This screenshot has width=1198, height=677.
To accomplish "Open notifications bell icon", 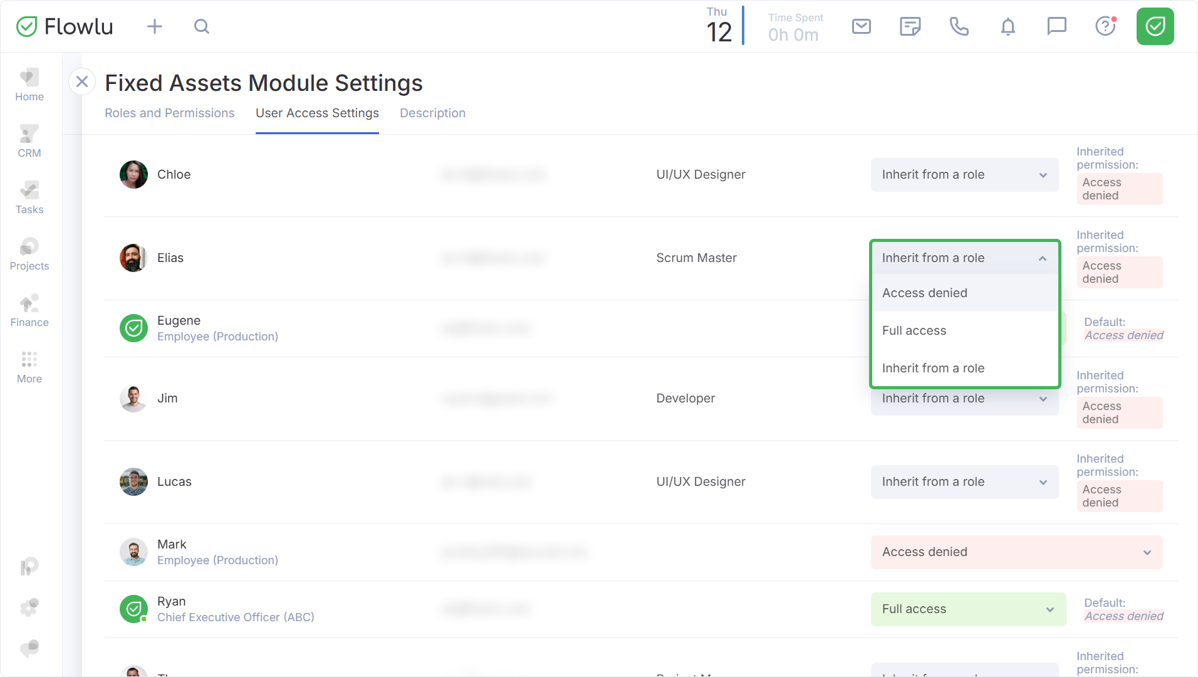I will coord(1008,26).
